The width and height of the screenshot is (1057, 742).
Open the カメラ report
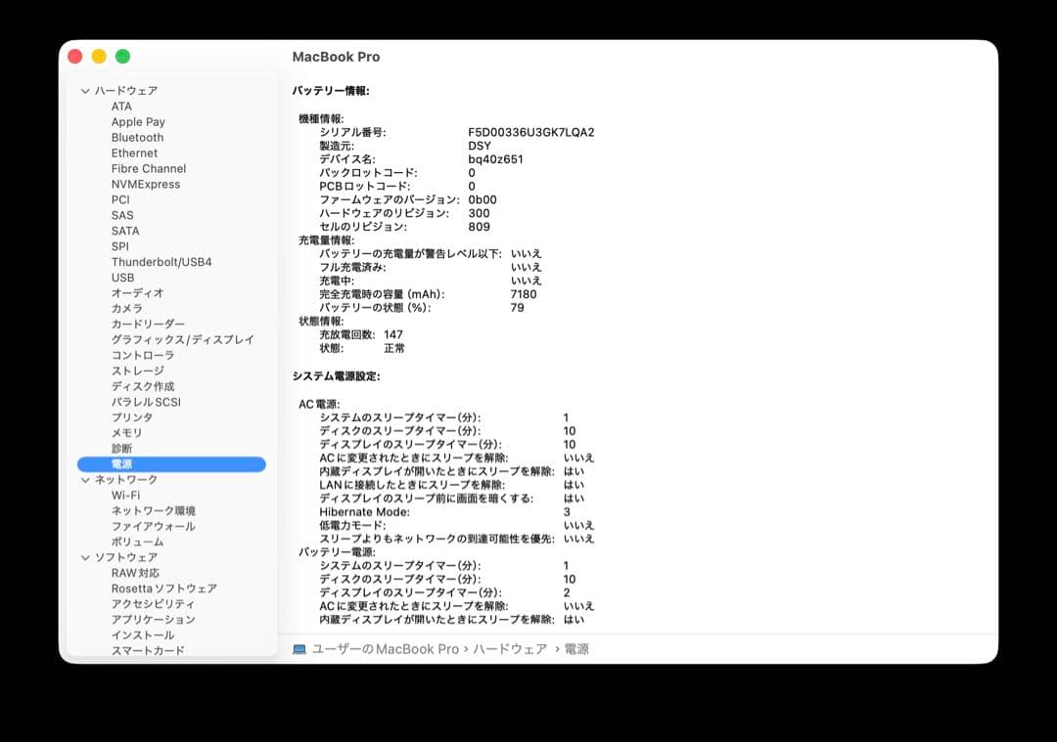tap(125, 308)
